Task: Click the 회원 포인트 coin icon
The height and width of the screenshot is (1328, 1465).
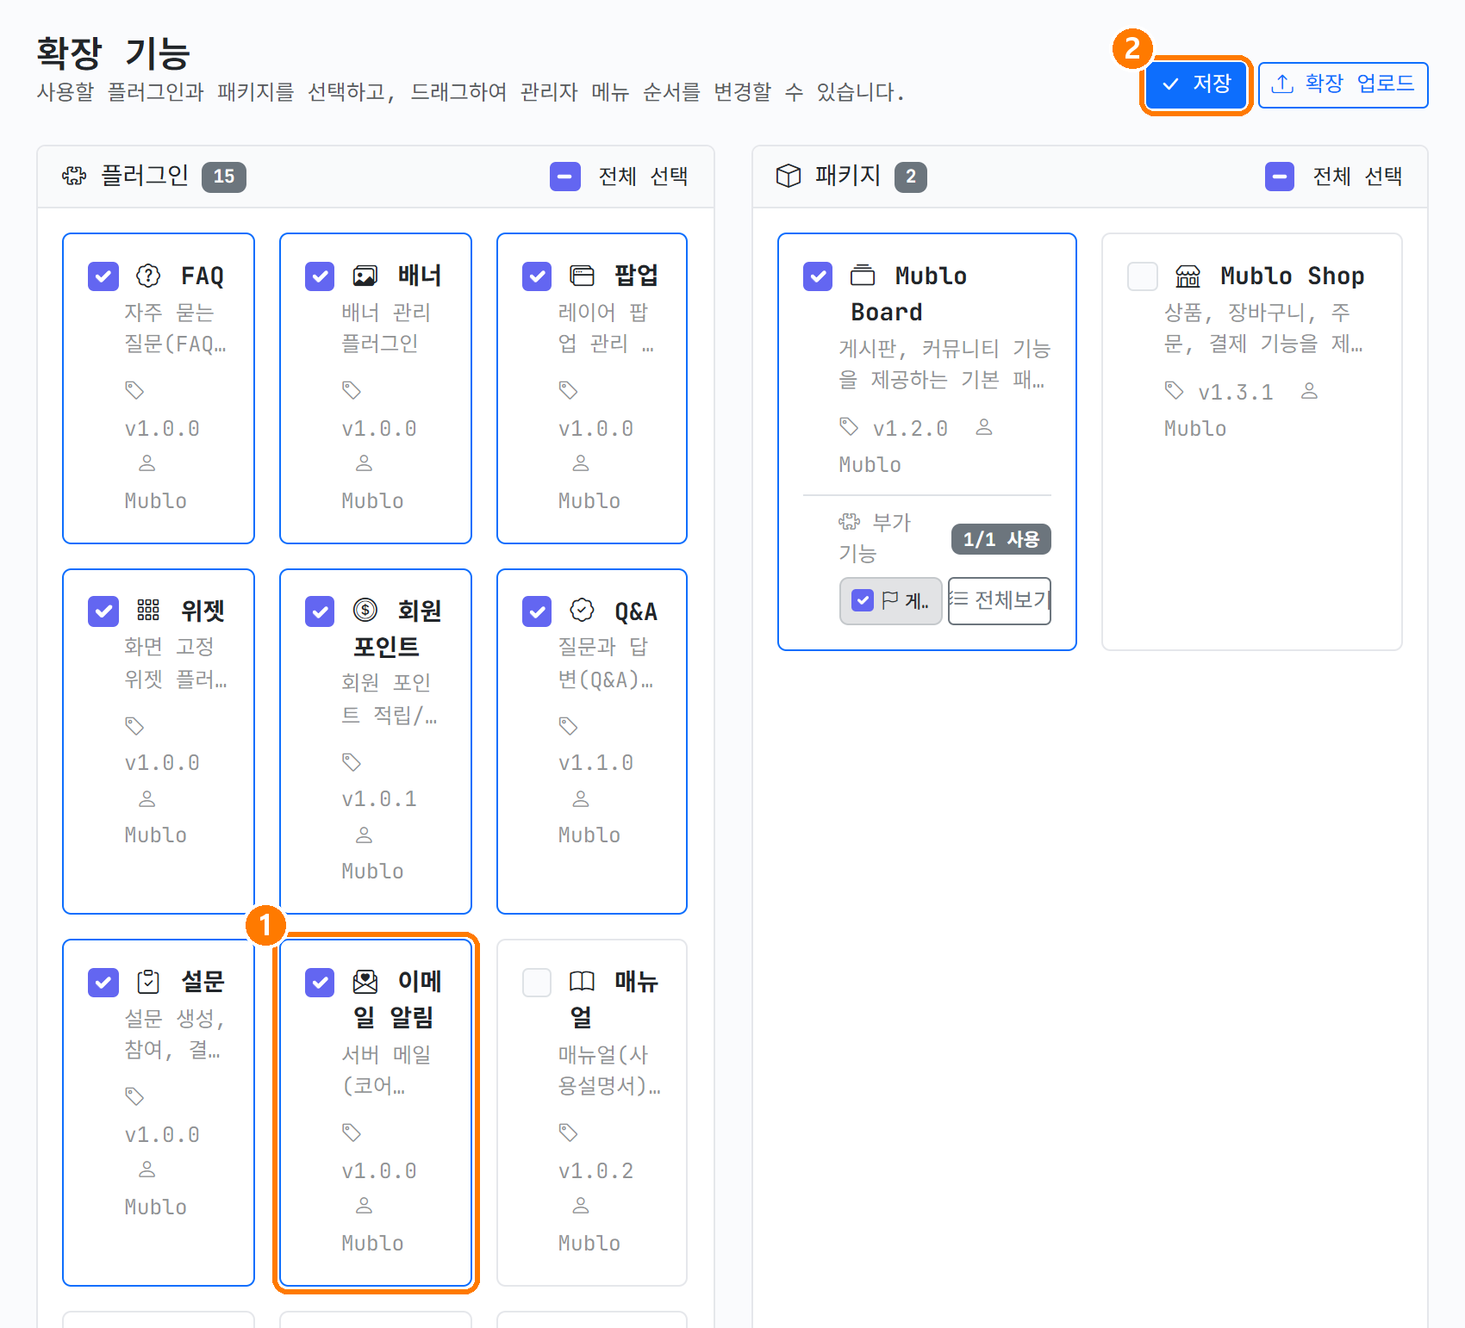Action: [x=365, y=611]
